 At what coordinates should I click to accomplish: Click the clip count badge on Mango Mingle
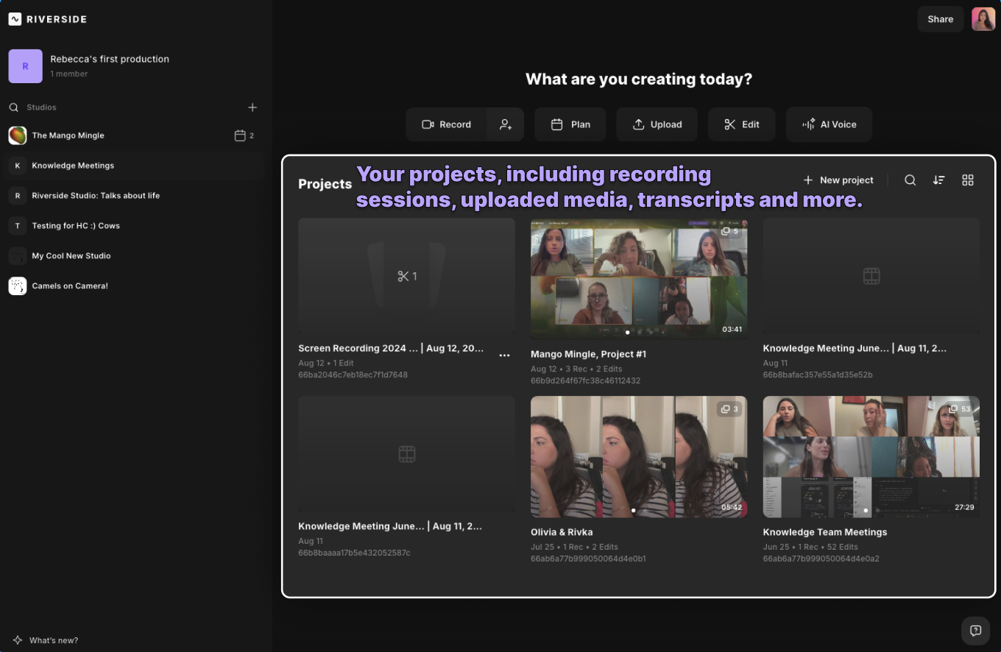tap(729, 231)
